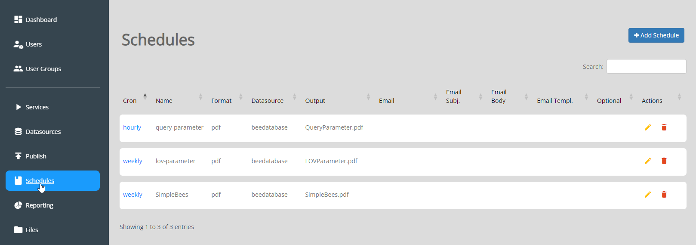Click beedatabase in SimpleBees row

point(269,195)
